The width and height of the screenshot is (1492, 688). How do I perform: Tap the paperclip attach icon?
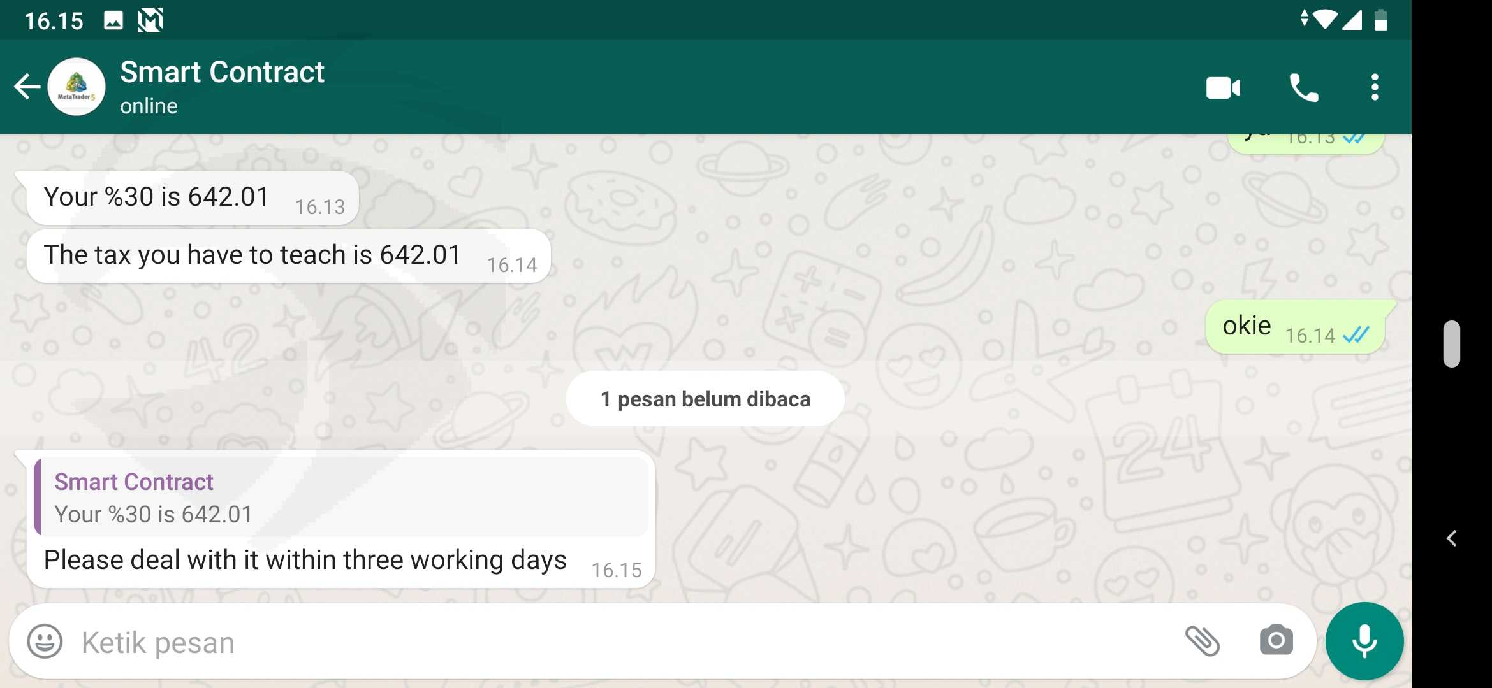tap(1203, 641)
